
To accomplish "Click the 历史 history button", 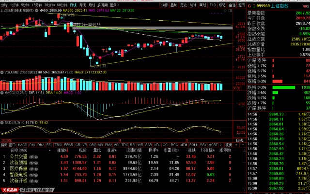I will [184, 5].
